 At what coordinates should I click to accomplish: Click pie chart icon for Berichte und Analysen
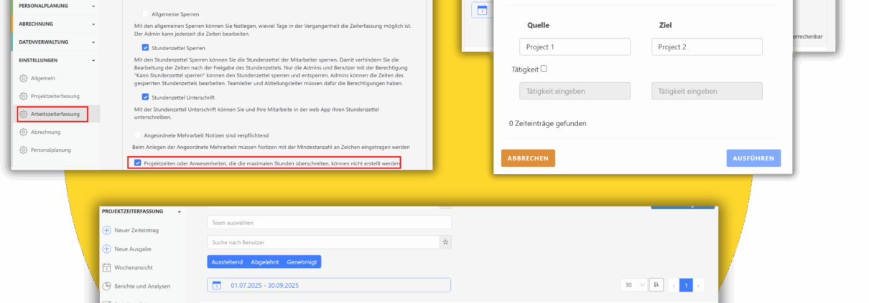coord(106,286)
